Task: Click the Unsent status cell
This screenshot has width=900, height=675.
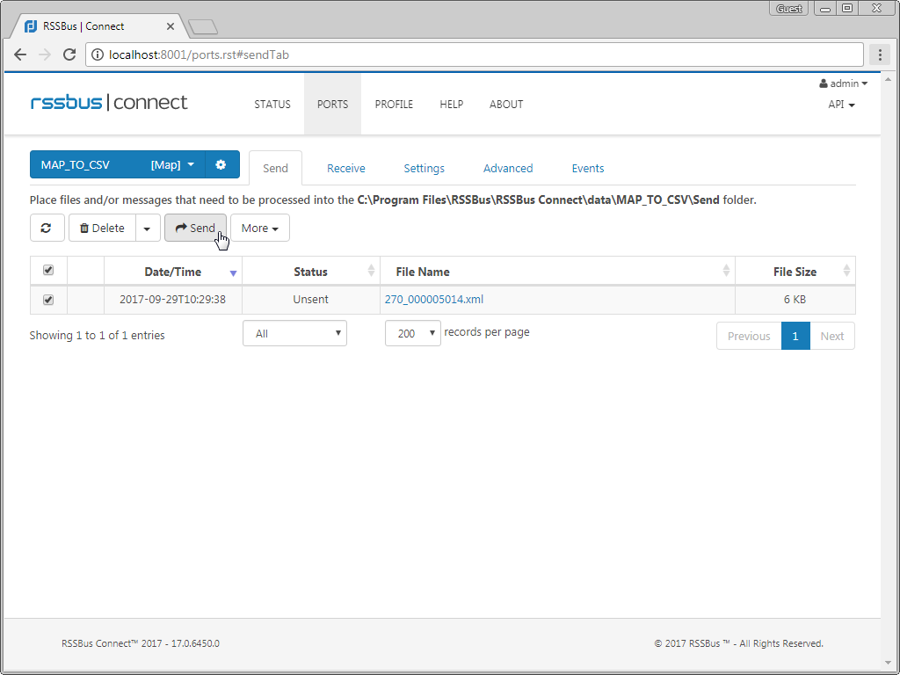Action: (x=310, y=300)
